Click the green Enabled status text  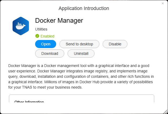pyautogui.click(x=47, y=36)
